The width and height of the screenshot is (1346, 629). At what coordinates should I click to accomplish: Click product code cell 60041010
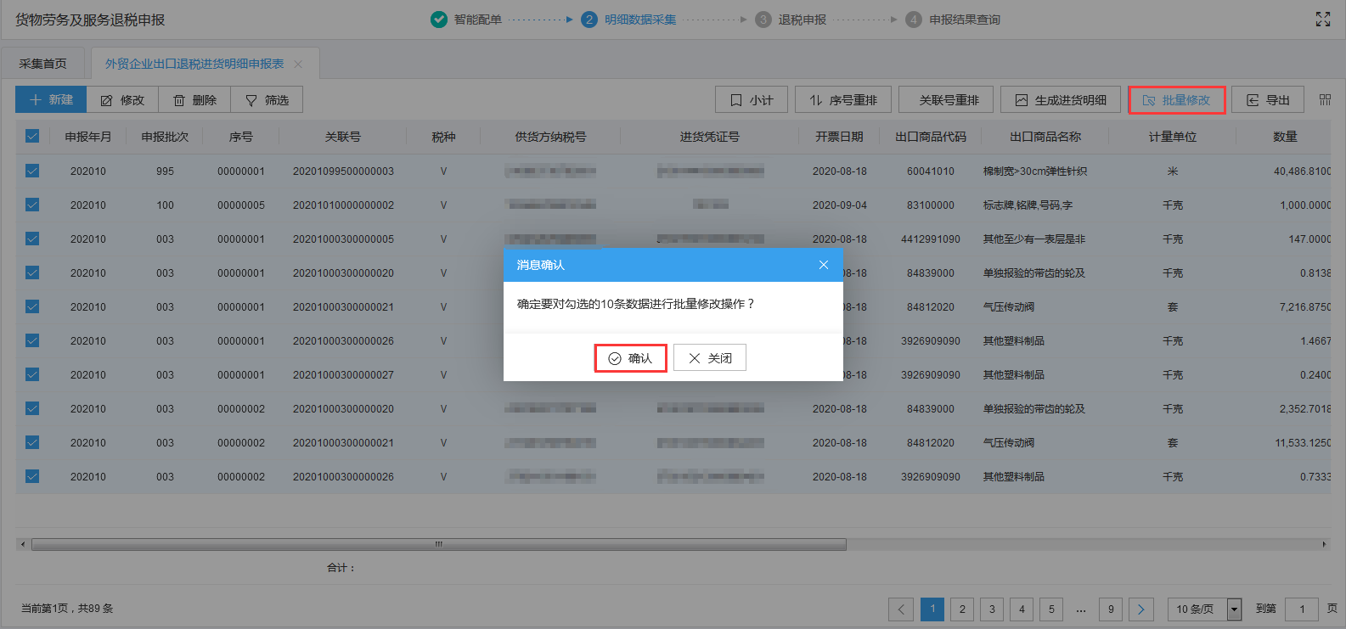[931, 171]
